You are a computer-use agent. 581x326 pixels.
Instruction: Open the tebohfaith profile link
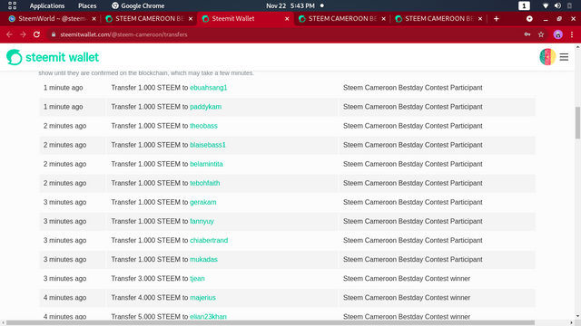(204, 183)
